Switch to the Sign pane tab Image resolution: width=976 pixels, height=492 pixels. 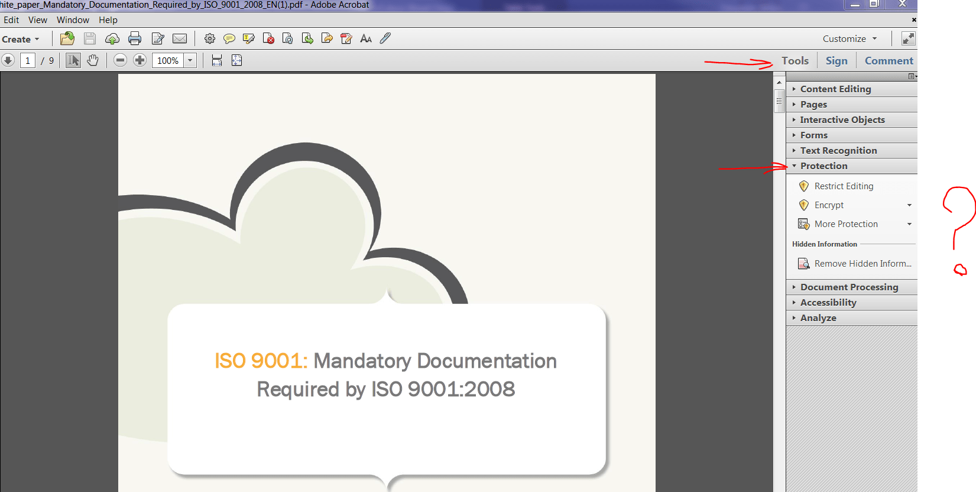click(x=836, y=61)
